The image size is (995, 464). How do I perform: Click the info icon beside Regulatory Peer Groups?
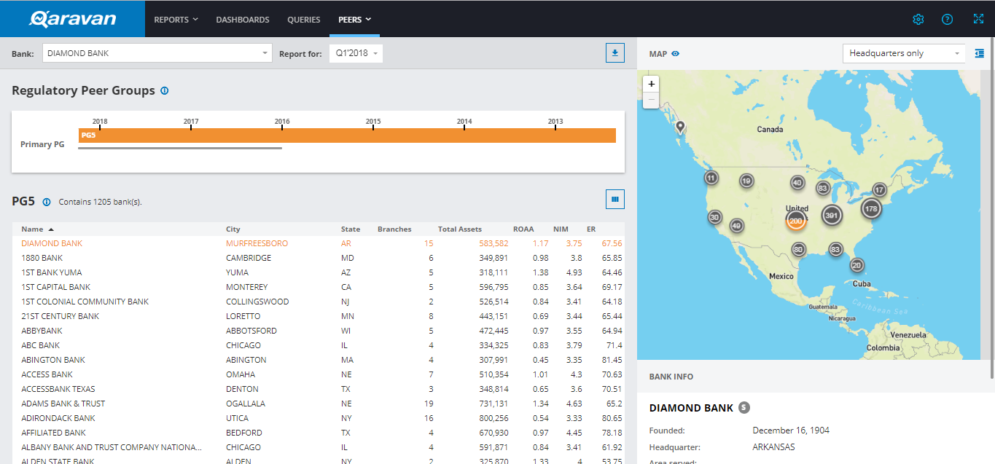164,91
